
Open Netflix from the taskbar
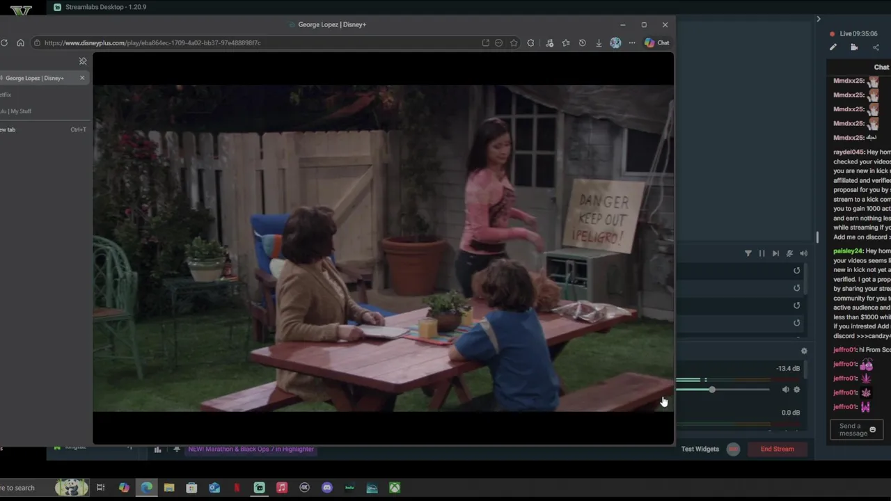pos(237,488)
